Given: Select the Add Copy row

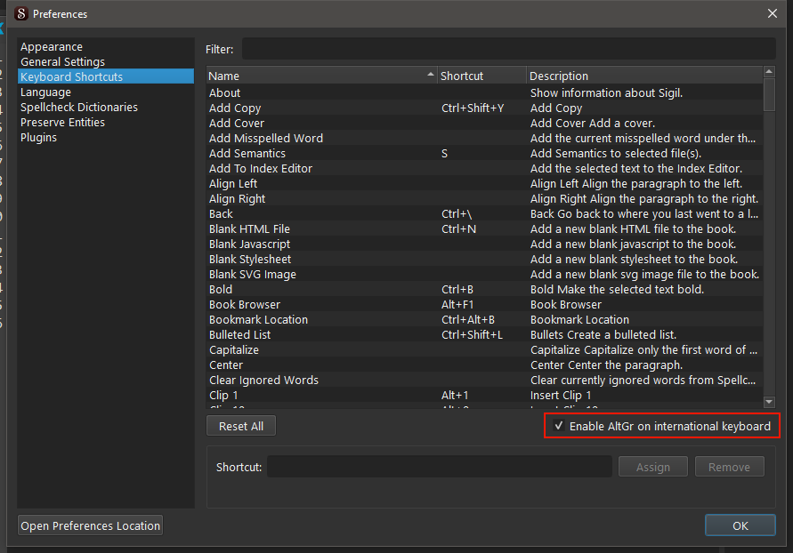Looking at the screenshot, I should (x=484, y=108).
